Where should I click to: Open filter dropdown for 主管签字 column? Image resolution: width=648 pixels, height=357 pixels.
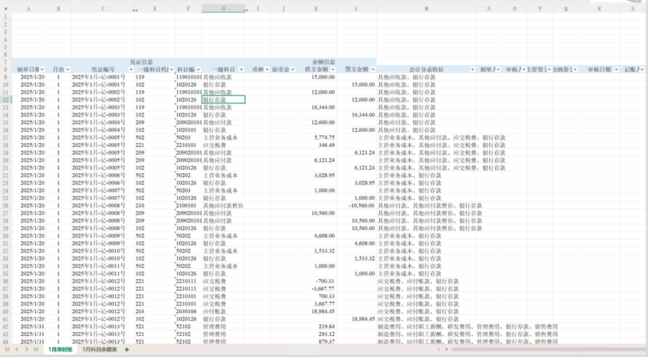coord(550,70)
